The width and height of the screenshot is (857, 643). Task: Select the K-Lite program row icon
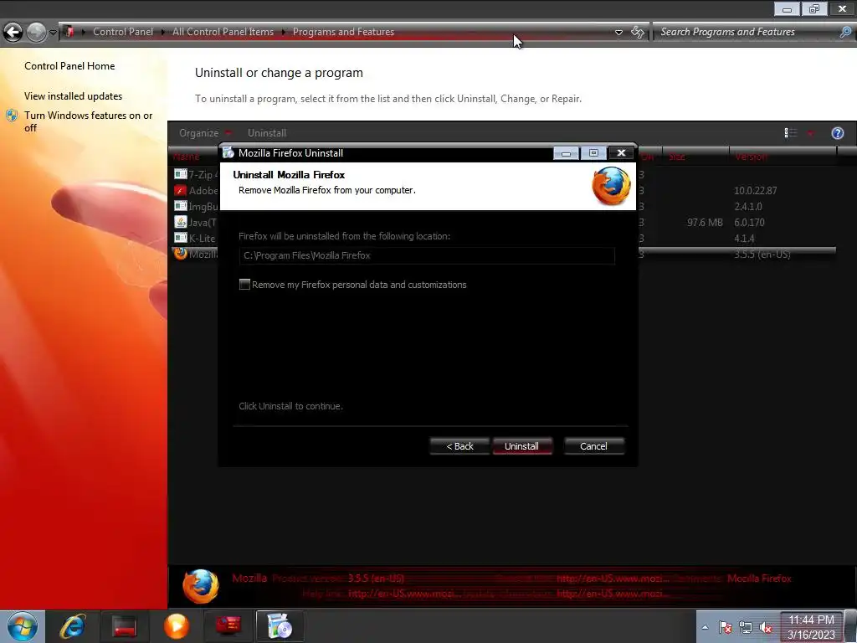(180, 238)
